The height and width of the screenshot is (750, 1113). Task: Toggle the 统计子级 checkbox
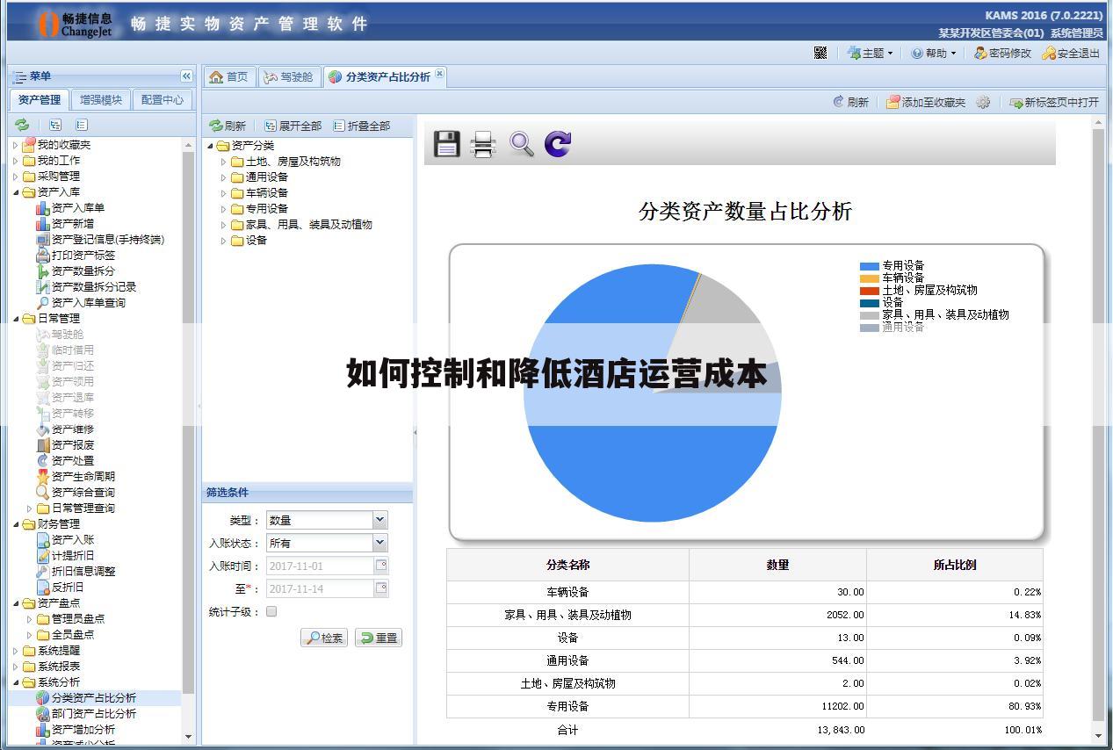271,611
